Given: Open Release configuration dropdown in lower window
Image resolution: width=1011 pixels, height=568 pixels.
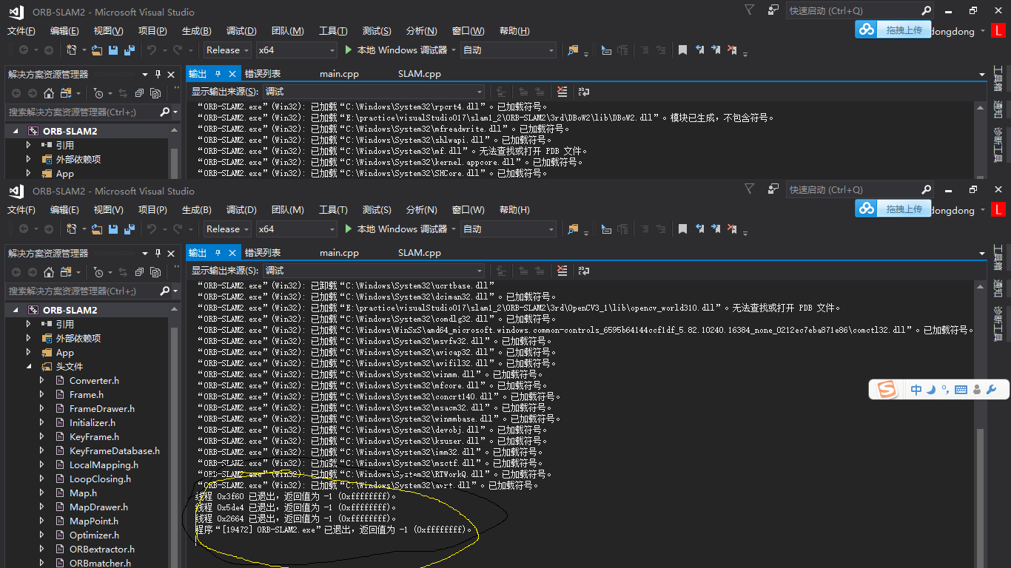Looking at the screenshot, I should coord(228,229).
